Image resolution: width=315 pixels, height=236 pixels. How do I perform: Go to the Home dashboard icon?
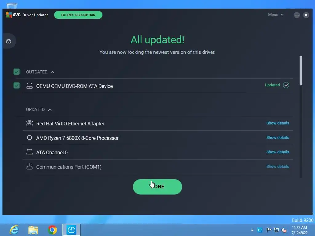coord(9,41)
